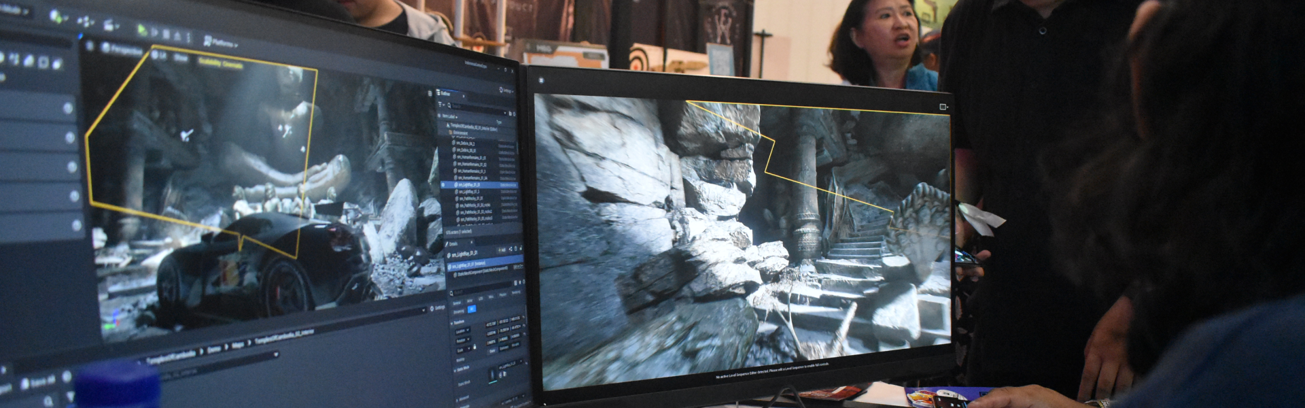Select sm_PathRocky_01_01_rocks2 in Outliner

click(475, 212)
